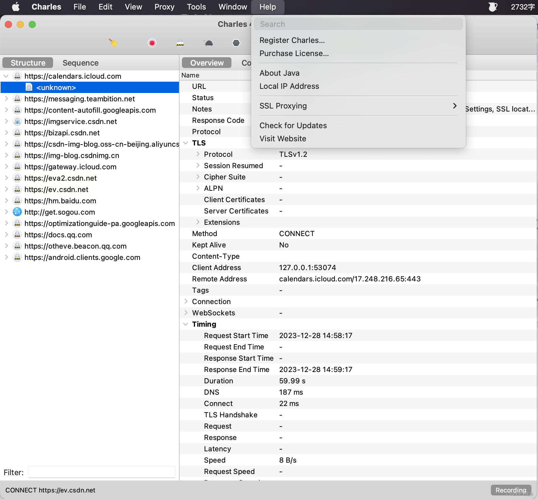538x499 pixels.
Task: Collapse the TLS section
Action: click(x=185, y=143)
